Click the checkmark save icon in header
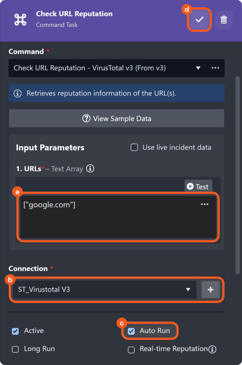Viewport: 242px width, 365px height. [x=200, y=19]
